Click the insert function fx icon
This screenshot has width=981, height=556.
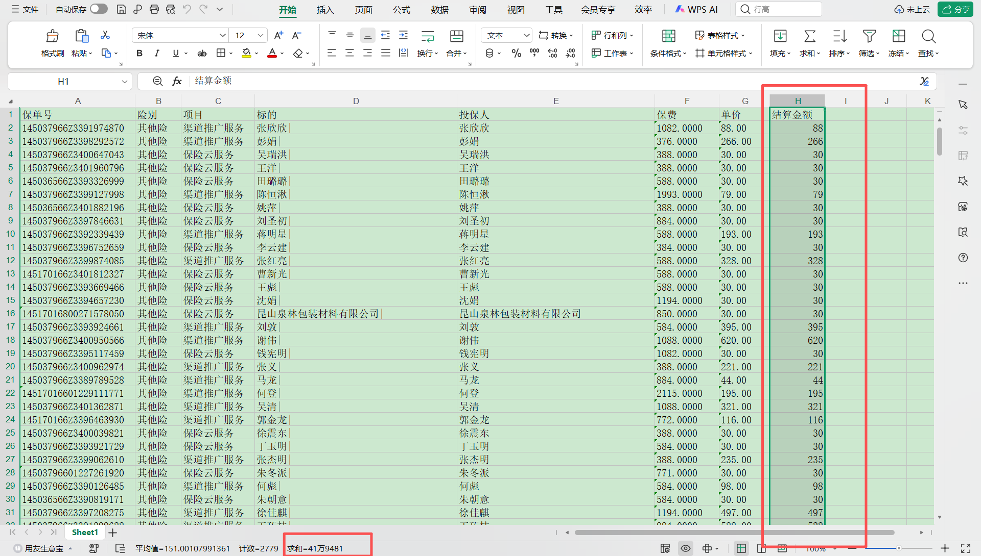(177, 81)
